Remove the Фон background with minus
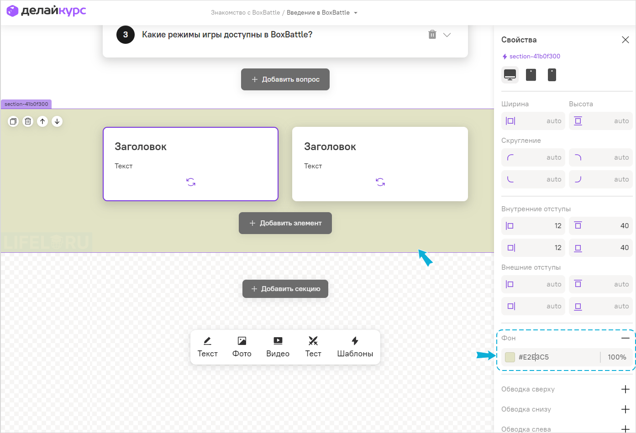636x433 pixels. 625,338
